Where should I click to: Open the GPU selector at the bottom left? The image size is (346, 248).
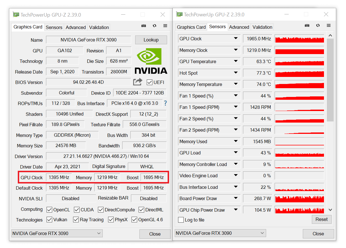click(x=56, y=233)
